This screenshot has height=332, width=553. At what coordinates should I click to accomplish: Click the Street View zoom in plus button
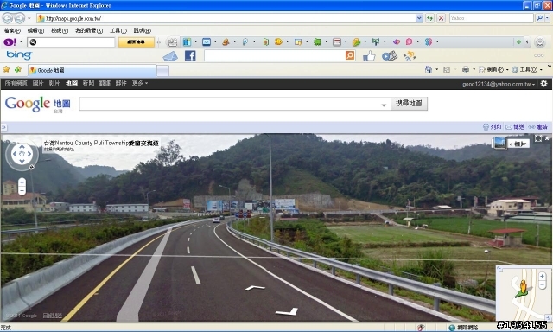[x=22, y=182]
